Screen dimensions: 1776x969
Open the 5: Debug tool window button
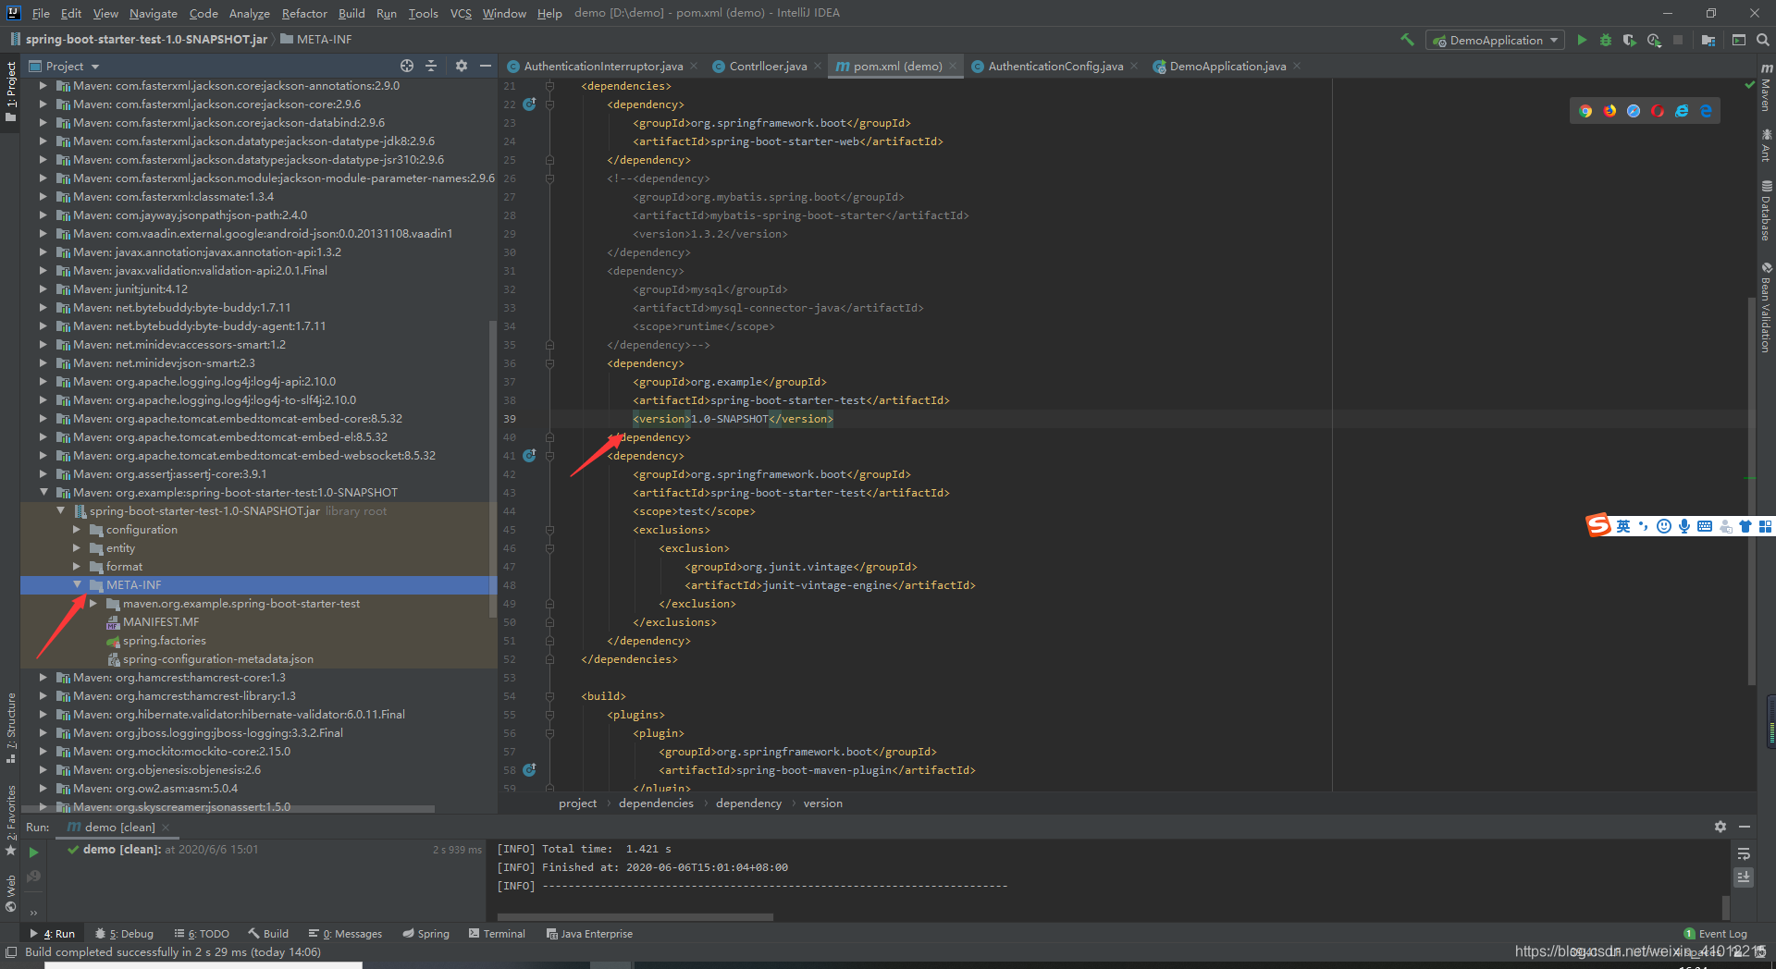tap(124, 934)
